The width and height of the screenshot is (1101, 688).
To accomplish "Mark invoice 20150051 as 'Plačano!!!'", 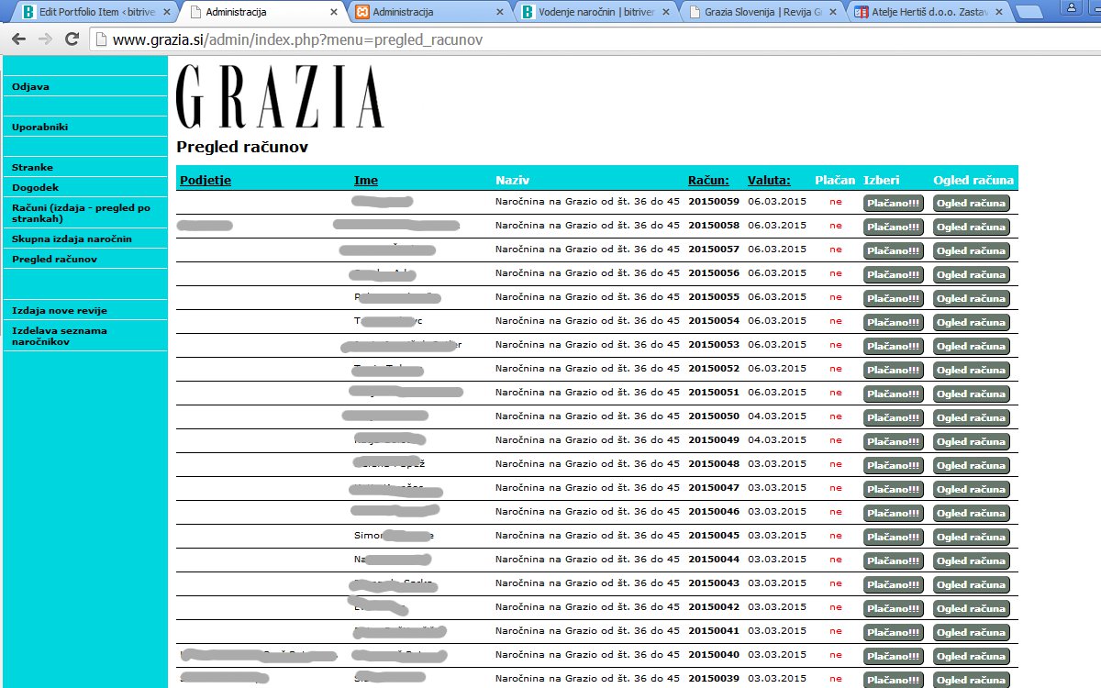I will tap(894, 394).
